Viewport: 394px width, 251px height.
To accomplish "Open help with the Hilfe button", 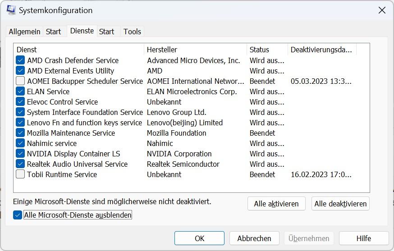I will [363, 238].
